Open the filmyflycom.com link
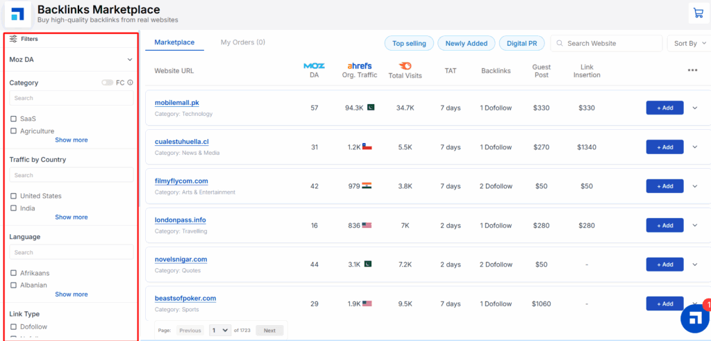Screen dimensions: 711x341 [181, 181]
